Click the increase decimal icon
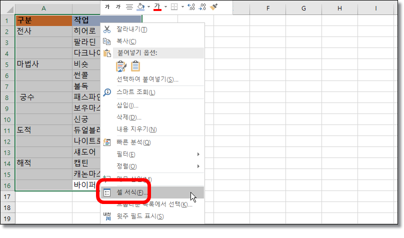Screen dimensions: 404x238 click(x=191, y=7)
